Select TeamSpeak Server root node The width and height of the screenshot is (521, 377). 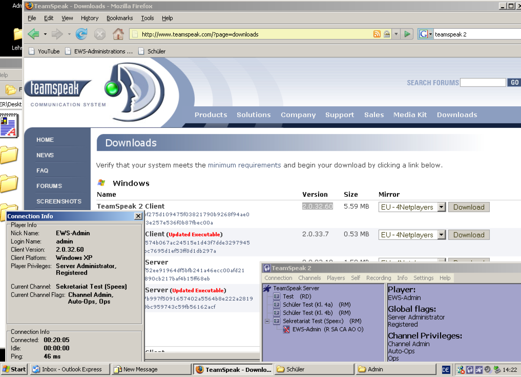click(296, 288)
